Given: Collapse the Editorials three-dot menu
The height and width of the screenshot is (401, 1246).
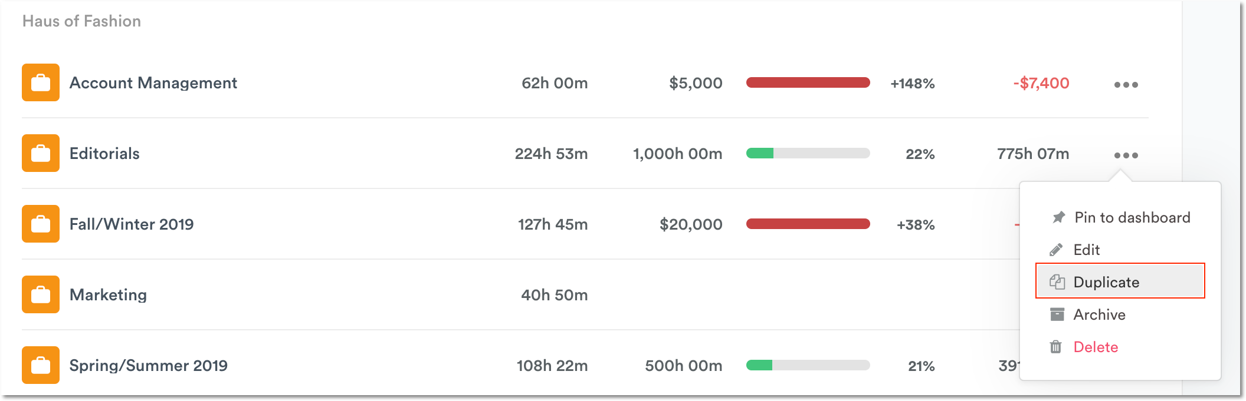Looking at the screenshot, I should pos(1126,155).
